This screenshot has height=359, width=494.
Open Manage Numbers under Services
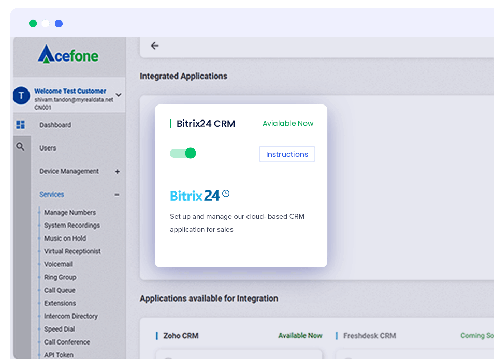(x=70, y=213)
